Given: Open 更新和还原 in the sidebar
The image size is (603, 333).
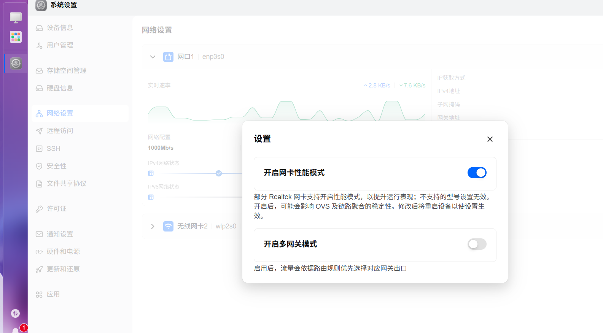Looking at the screenshot, I should [80, 269].
